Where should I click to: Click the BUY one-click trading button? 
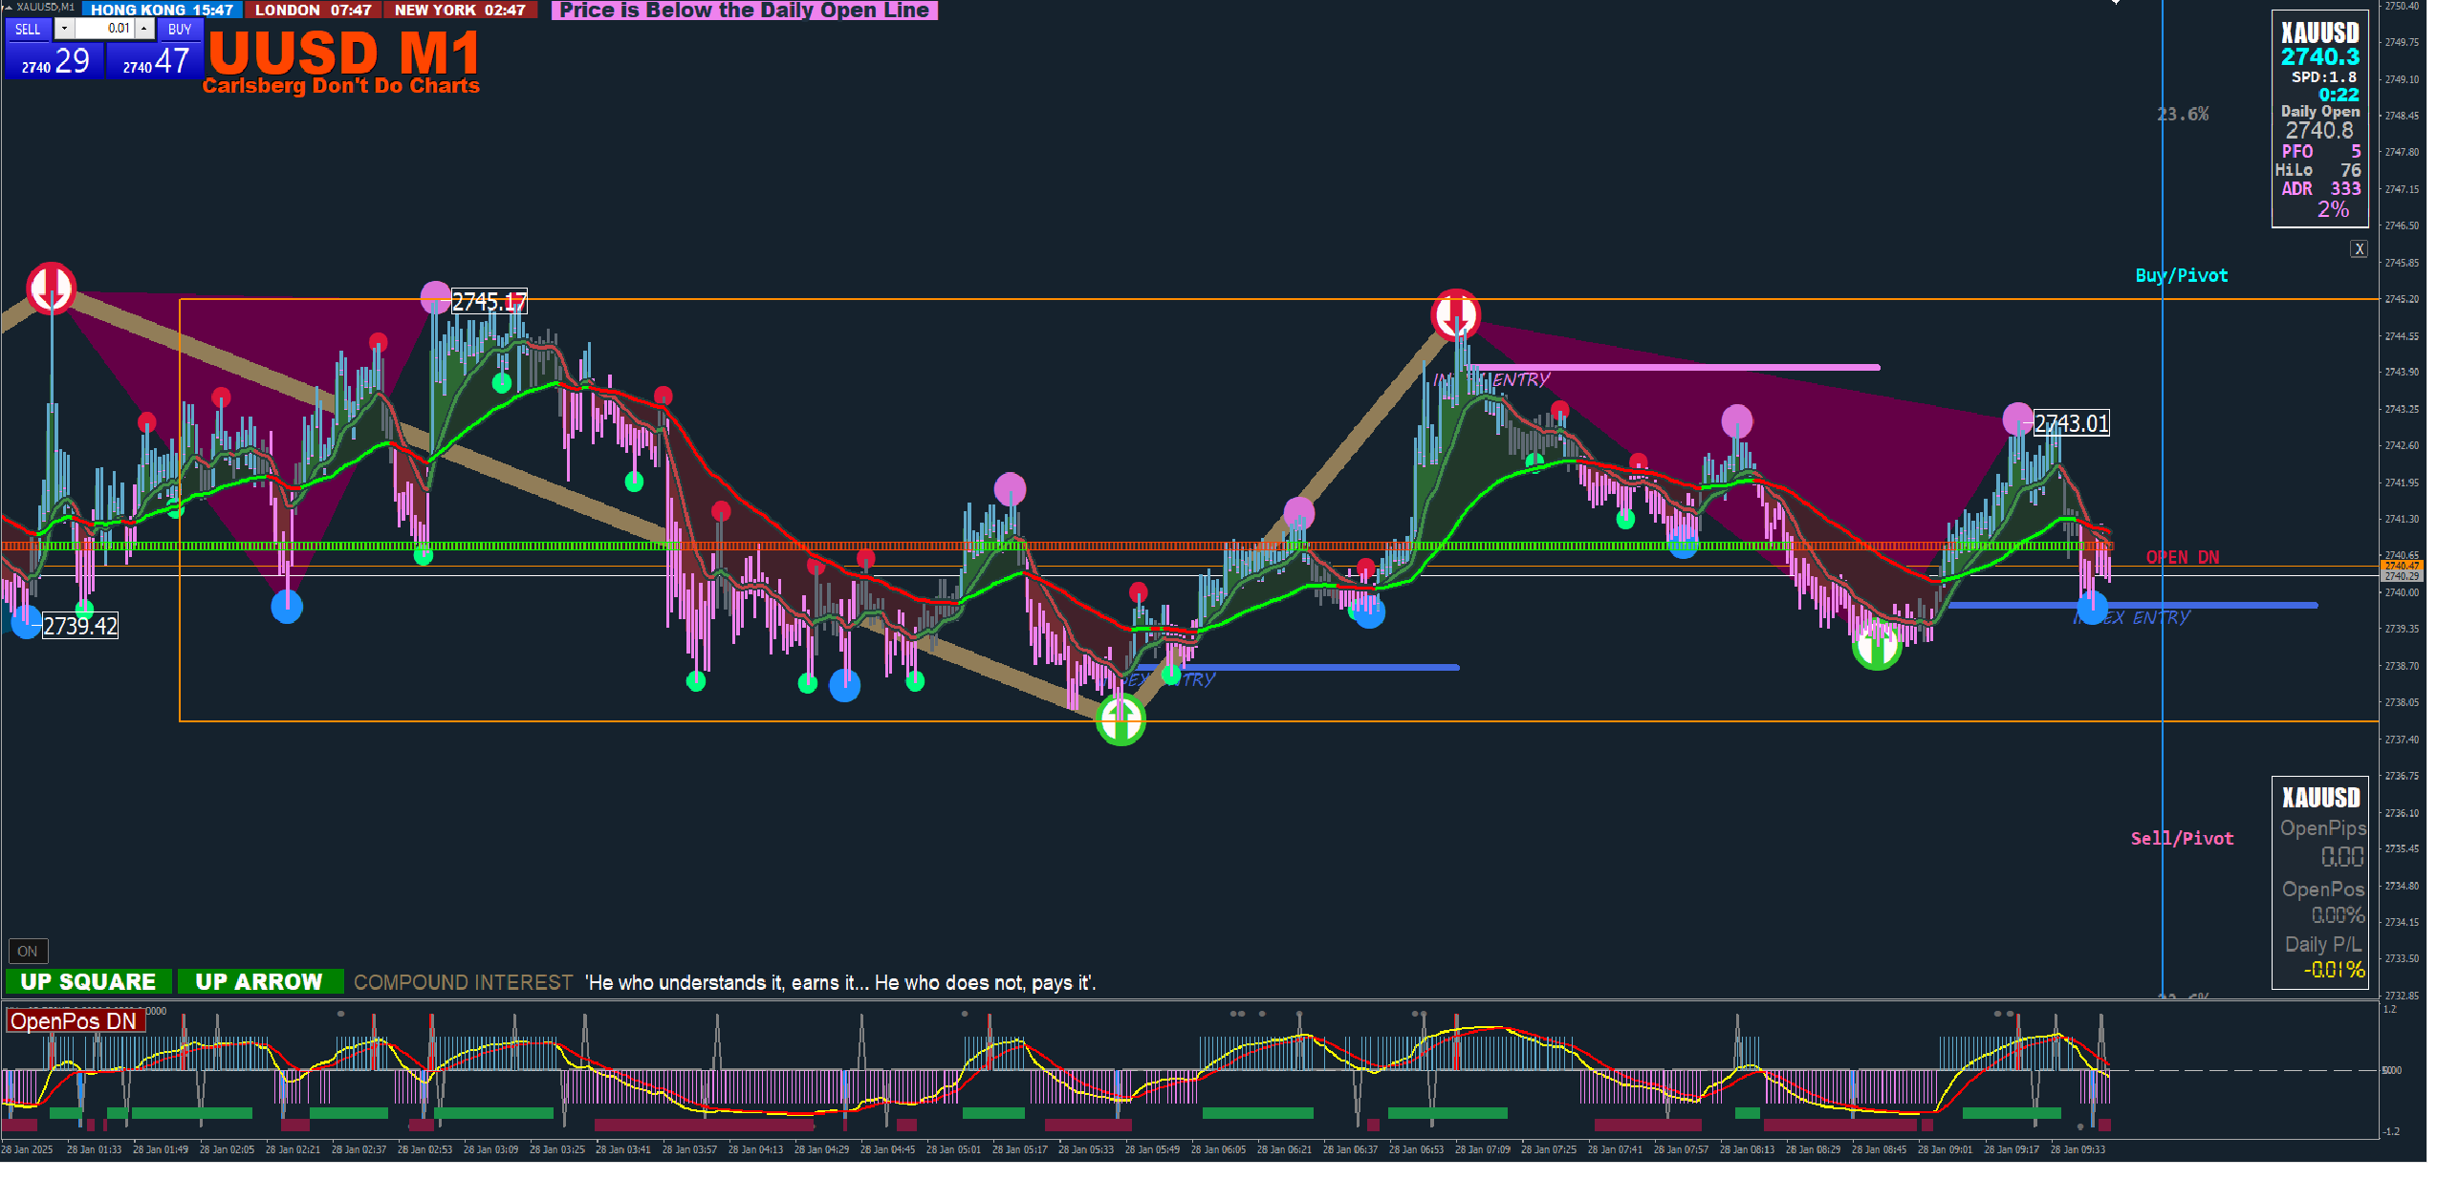(180, 29)
